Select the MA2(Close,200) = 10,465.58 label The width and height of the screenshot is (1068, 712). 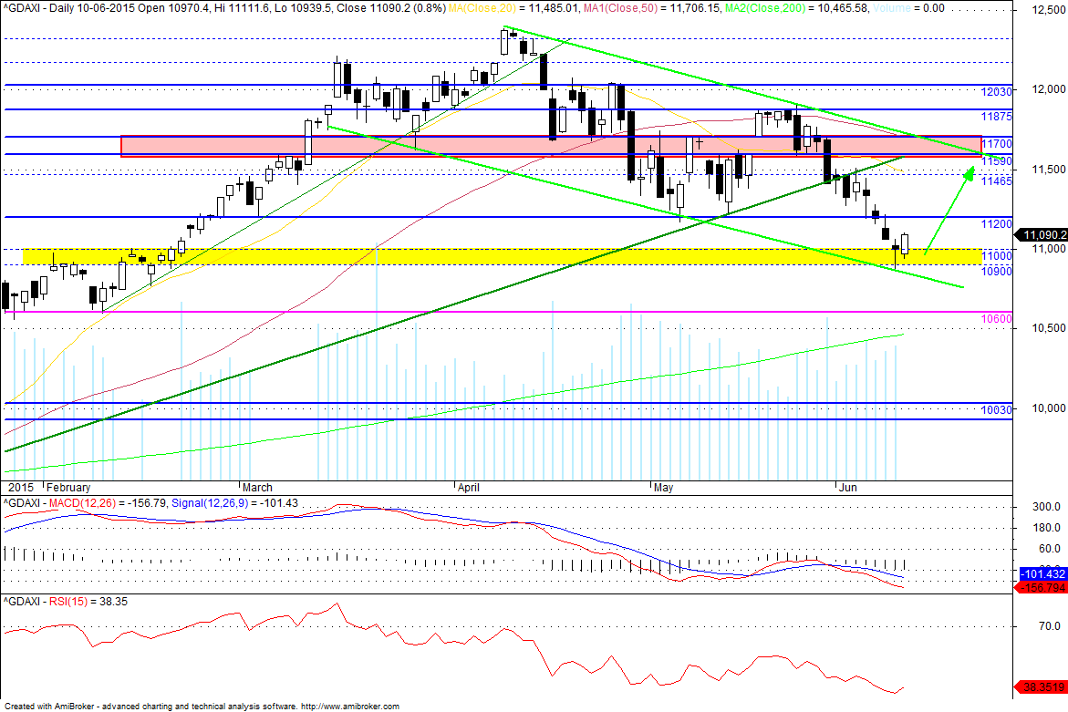coord(796,8)
